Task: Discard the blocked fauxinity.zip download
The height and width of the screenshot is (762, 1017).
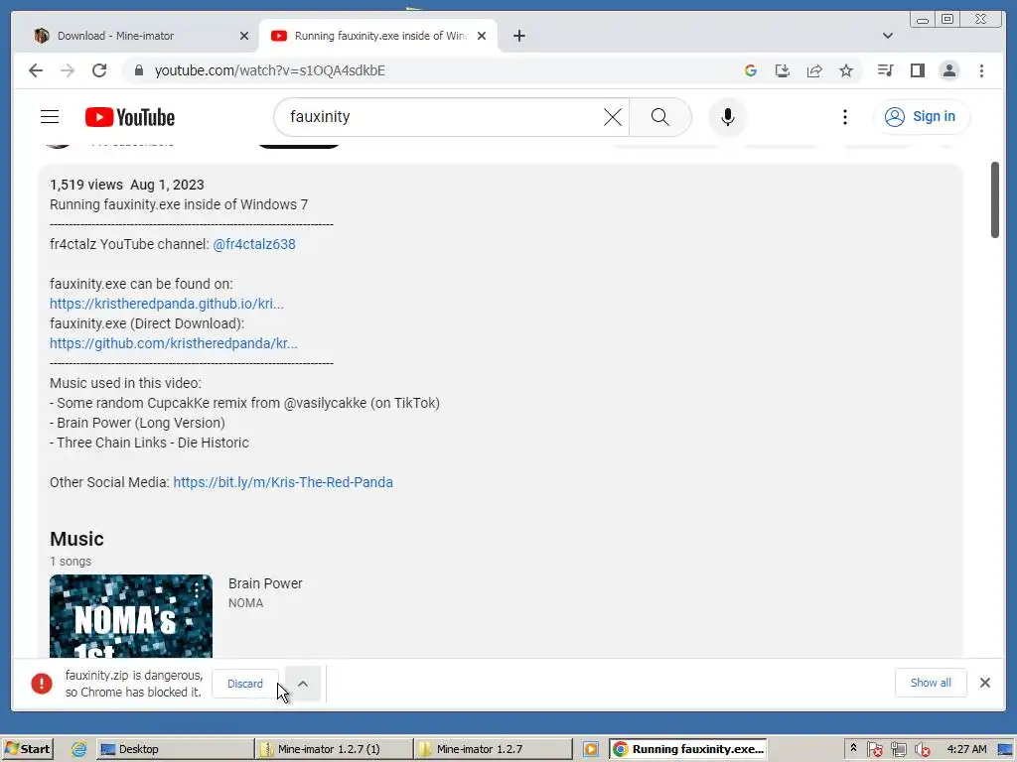Action: pyautogui.click(x=244, y=684)
